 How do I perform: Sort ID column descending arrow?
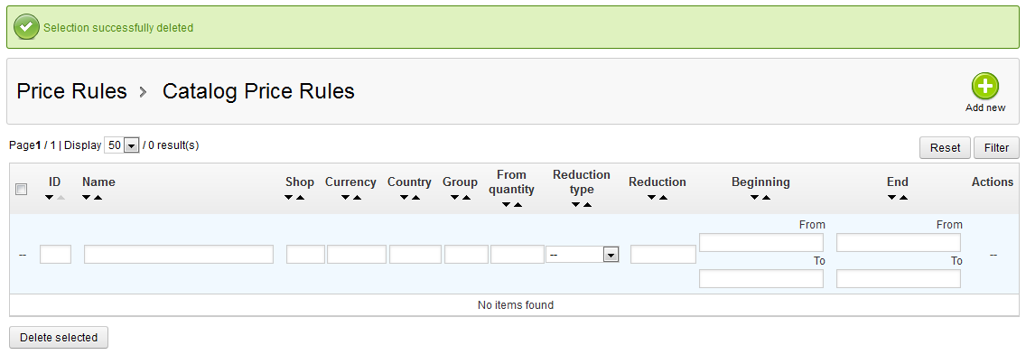49,198
